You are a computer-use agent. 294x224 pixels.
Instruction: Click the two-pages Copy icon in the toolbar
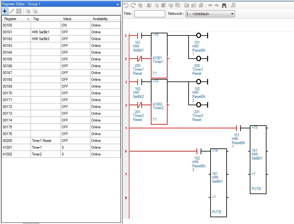pos(178,5)
